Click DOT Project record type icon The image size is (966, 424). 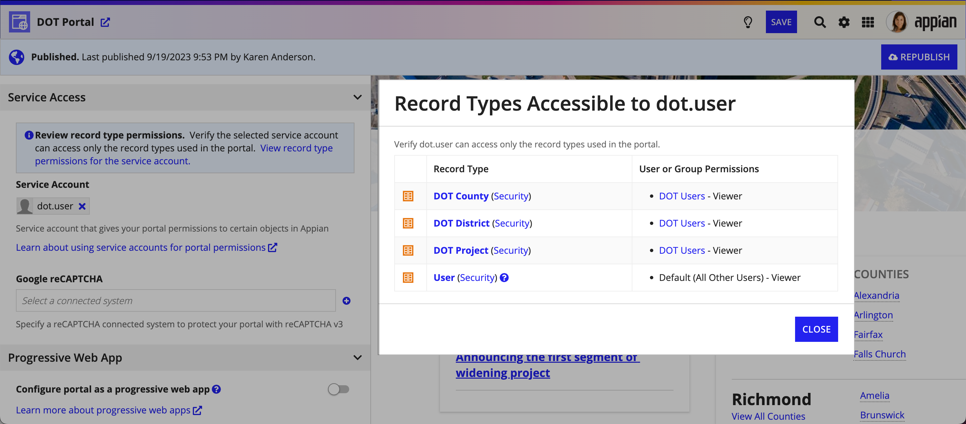click(408, 250)
